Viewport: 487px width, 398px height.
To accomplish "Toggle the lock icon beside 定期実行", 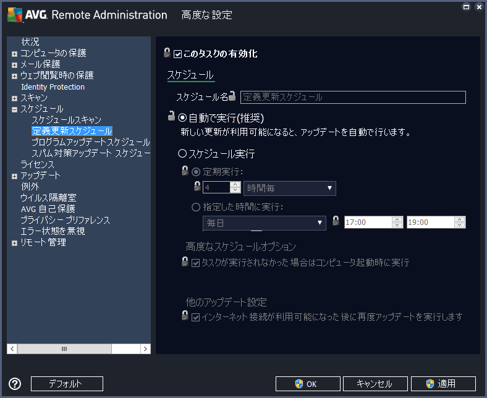I will pyautogui.click(x=185, y=171).
